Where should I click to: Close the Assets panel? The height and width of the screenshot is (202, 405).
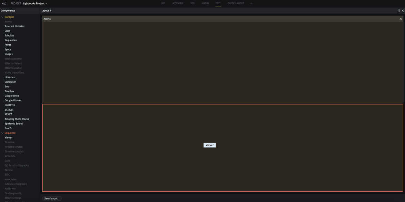[401, 19]
